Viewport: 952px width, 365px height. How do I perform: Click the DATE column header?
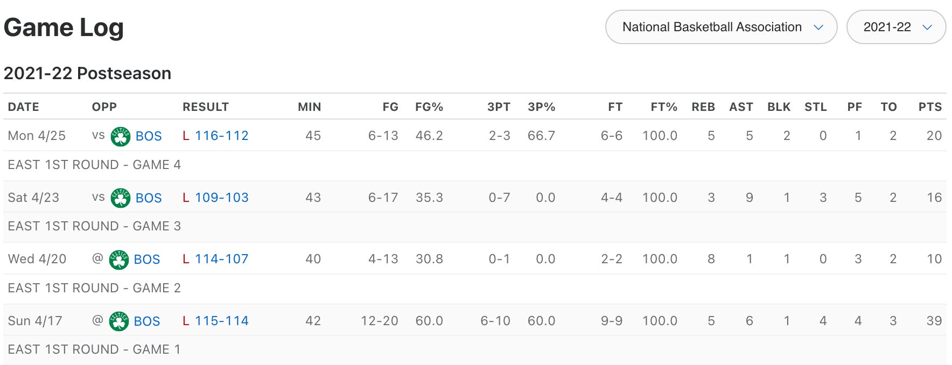(23, 107)
